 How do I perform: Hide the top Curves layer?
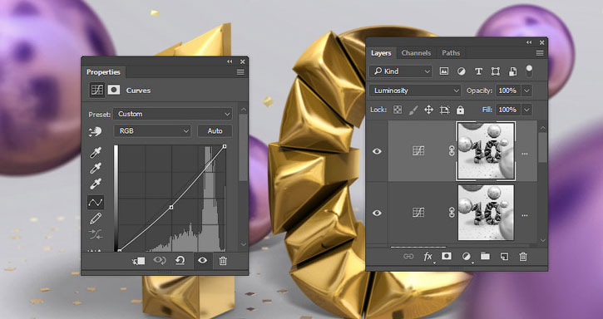click(377, 151)
